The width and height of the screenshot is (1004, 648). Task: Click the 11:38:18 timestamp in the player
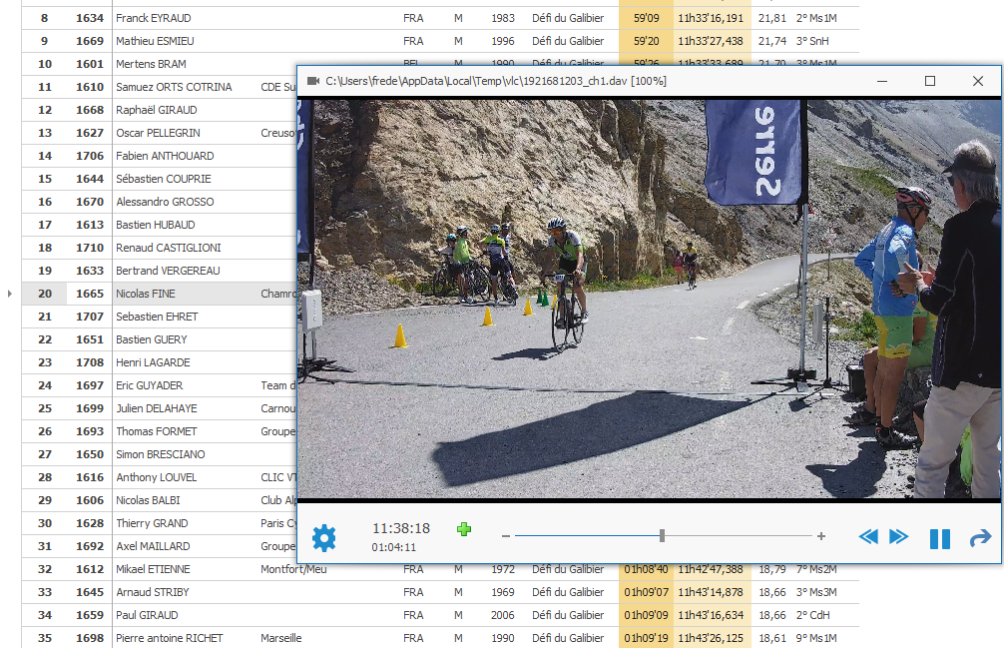point(401,528)
